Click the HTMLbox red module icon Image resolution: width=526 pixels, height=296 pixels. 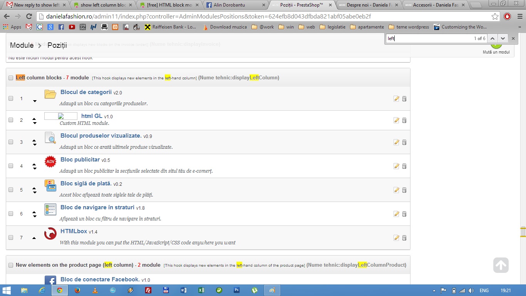click(x=50, y=234)
